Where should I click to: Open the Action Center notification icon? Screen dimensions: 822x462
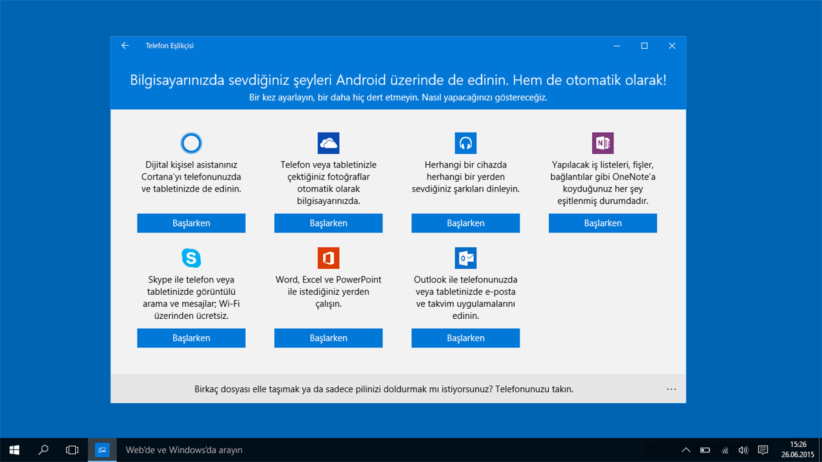762,450
